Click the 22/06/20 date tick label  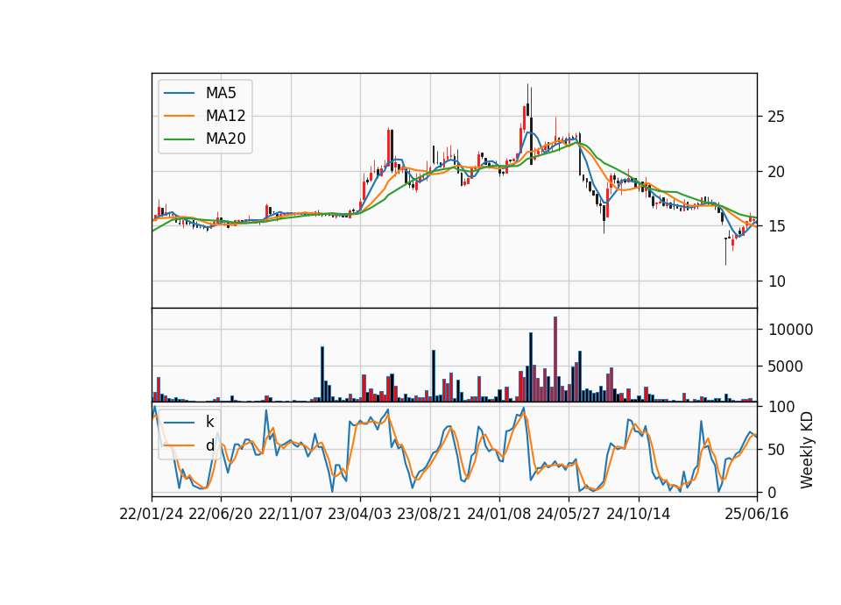(221, 515)
